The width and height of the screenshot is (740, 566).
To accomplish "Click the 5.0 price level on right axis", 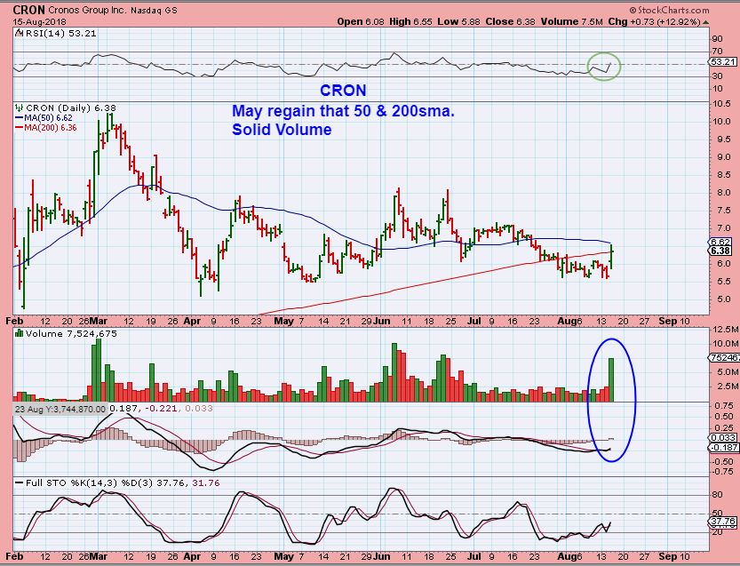I will tap(723, 299).
